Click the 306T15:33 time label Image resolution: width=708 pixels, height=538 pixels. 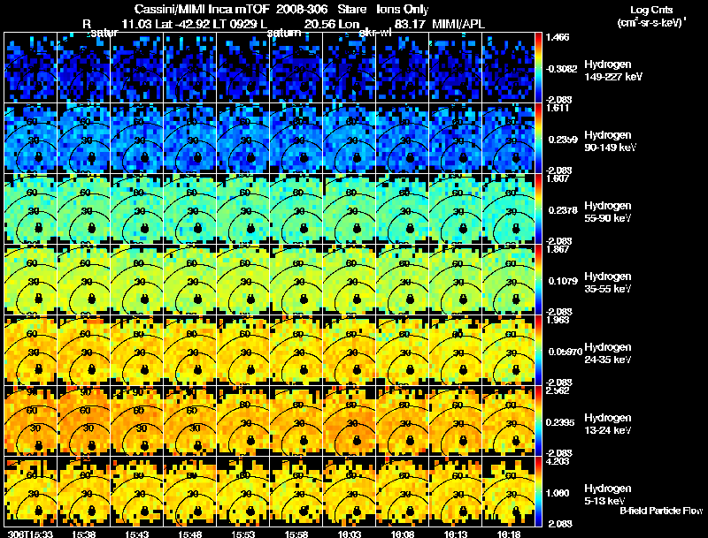click(x=31, y=534)
